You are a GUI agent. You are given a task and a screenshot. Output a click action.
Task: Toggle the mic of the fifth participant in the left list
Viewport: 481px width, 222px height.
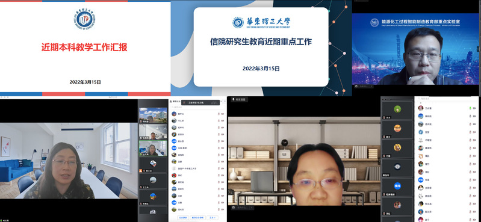219,141
